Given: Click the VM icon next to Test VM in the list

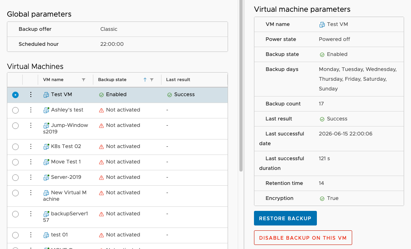Looking at the screenshot, I should [x=46, y=95].
